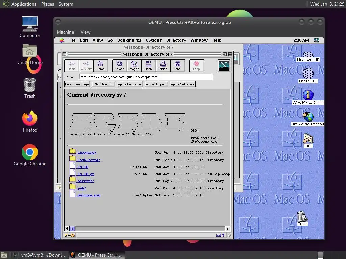Toggle Images loading in Netscape toolbar

click(134, 66)
